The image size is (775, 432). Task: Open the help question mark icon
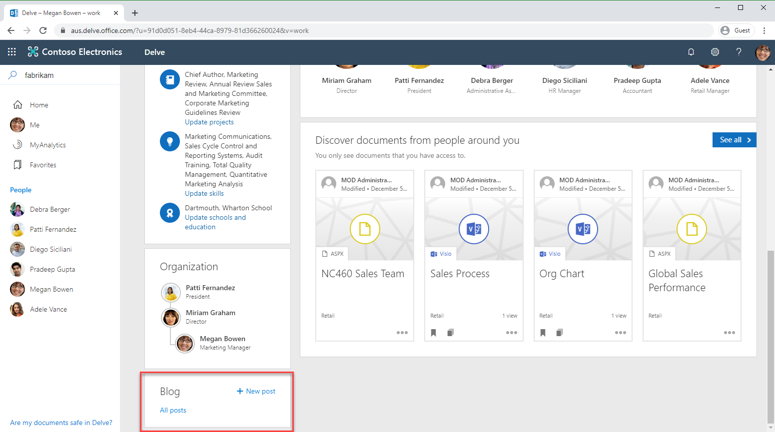[739, 52]
